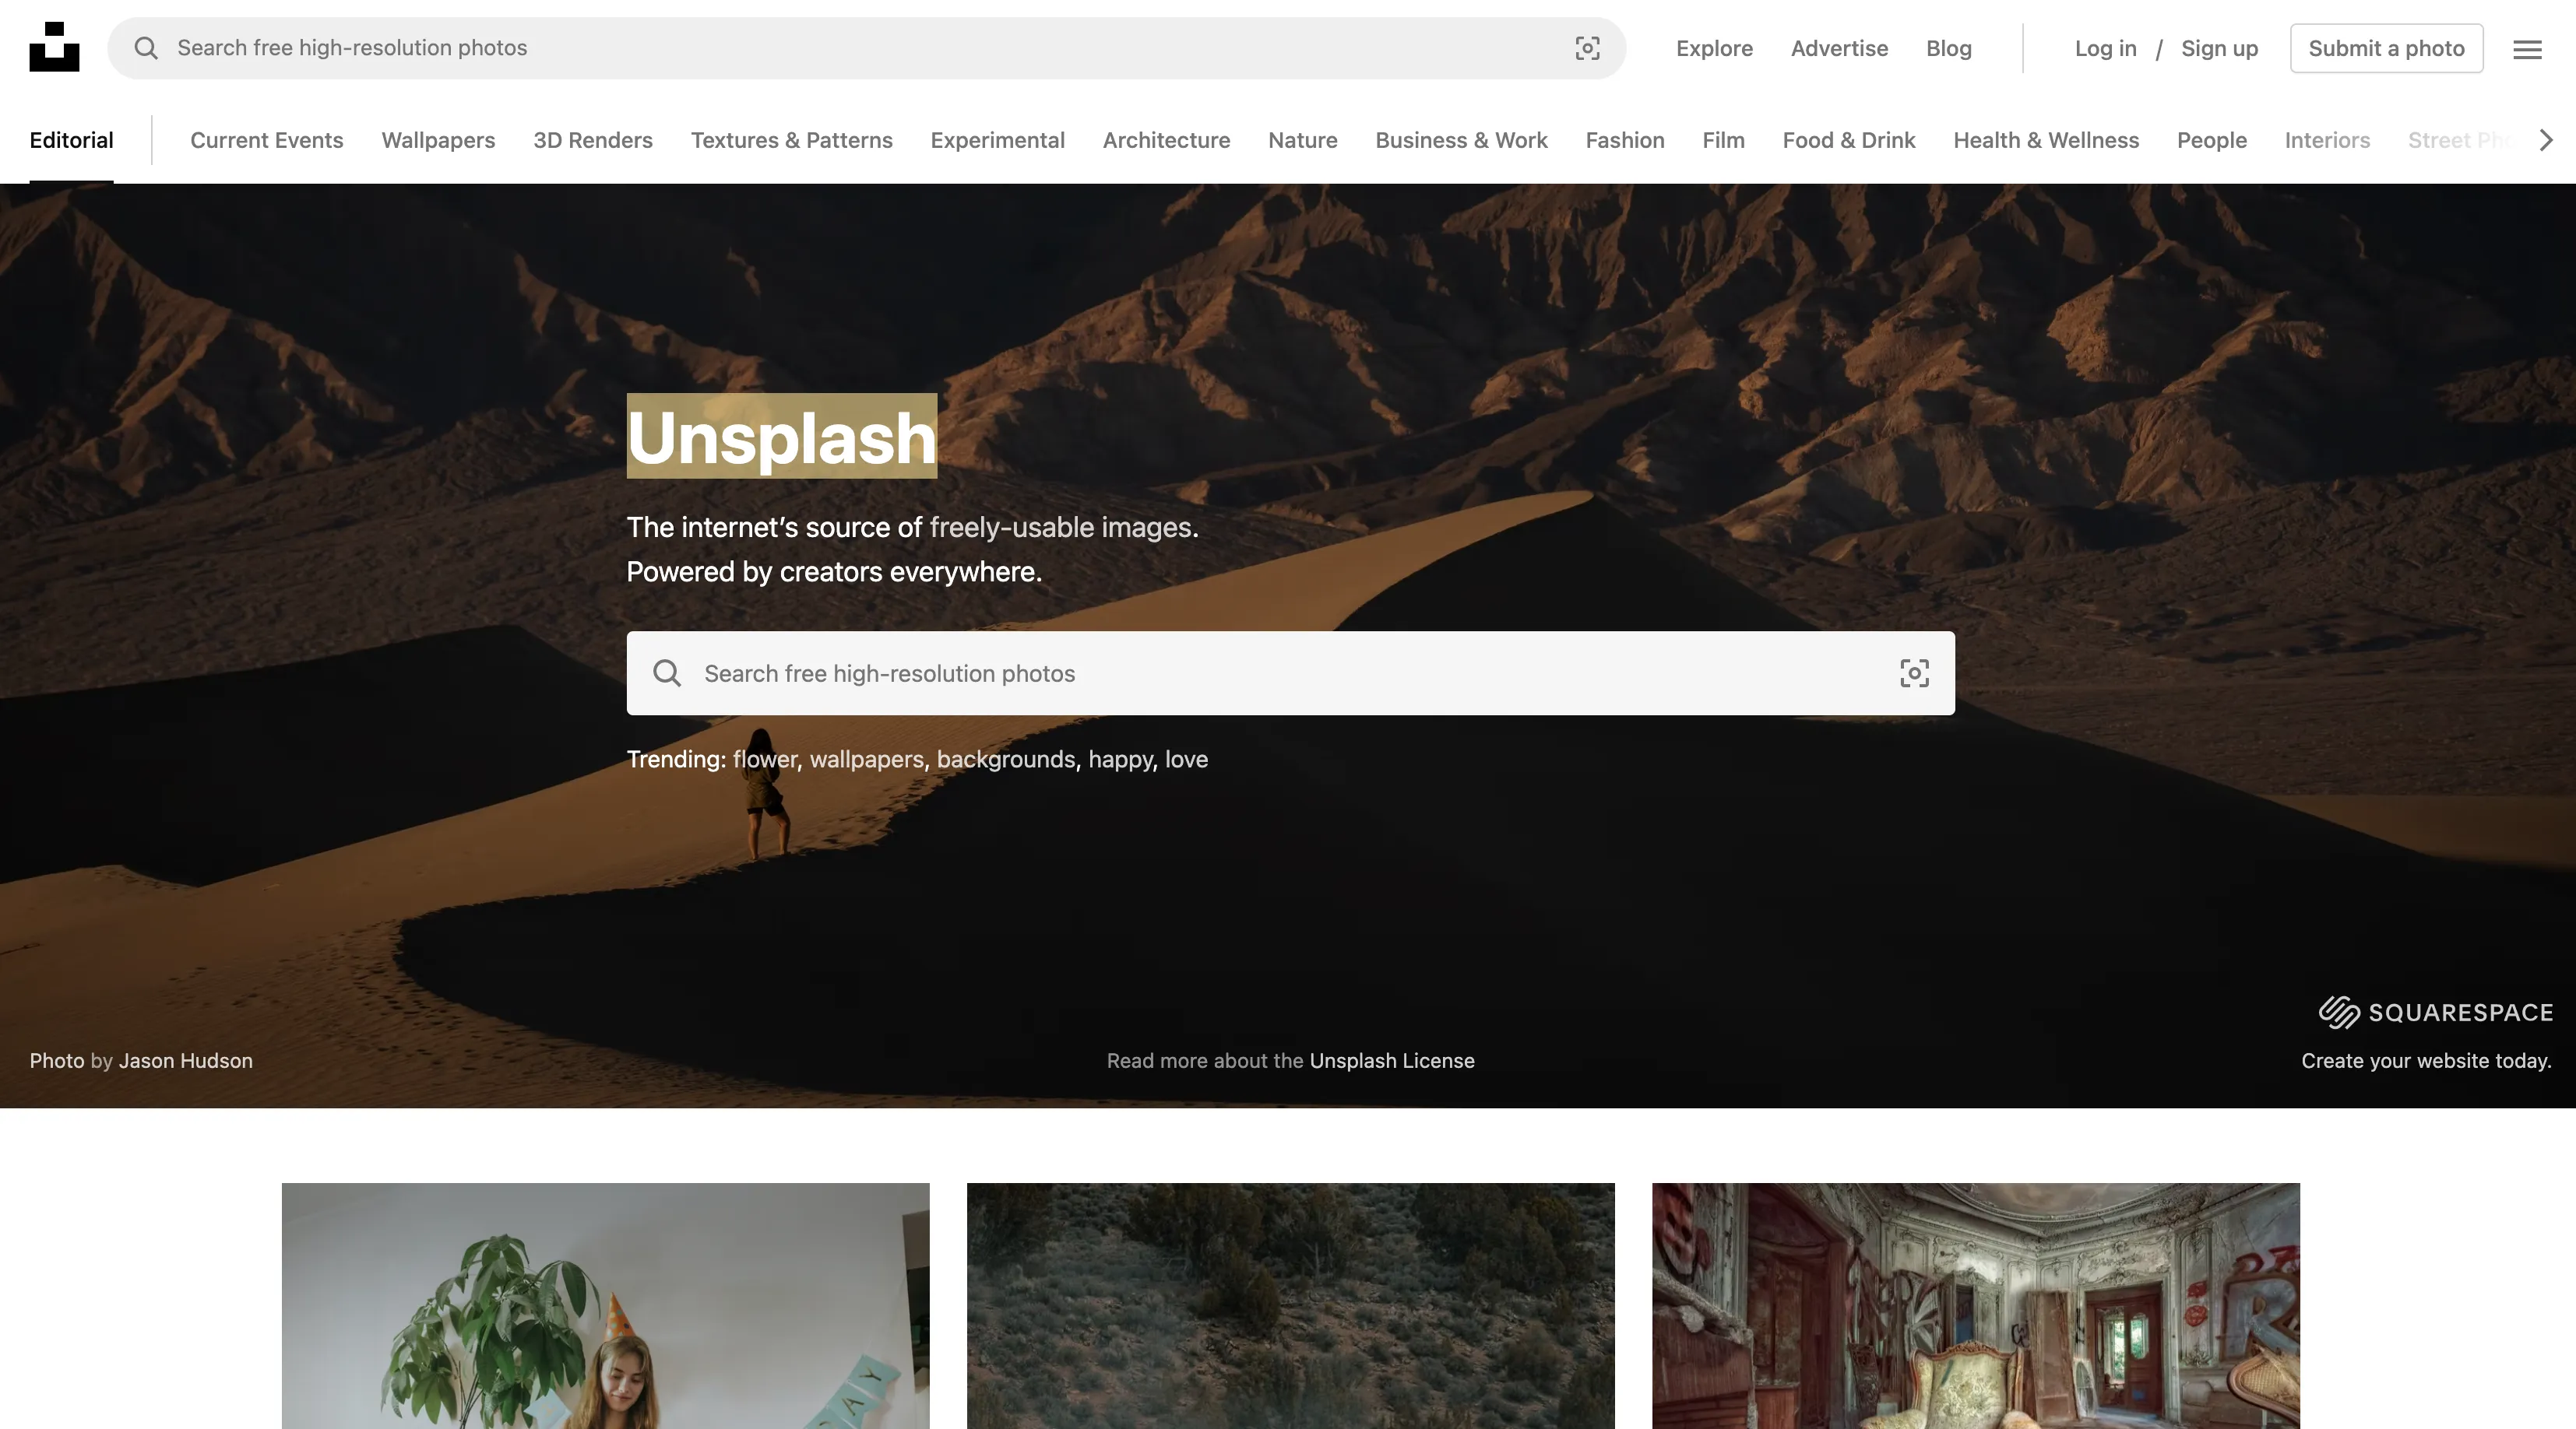Click the Blog navigation link
The height and width of the screenshot is (1429, 2576).
pyautogui.click(x=1949, y=47)
